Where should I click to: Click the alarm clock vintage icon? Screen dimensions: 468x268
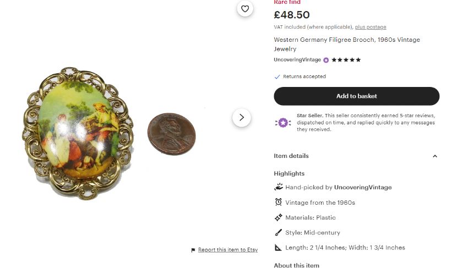click(x=278, y=202)
